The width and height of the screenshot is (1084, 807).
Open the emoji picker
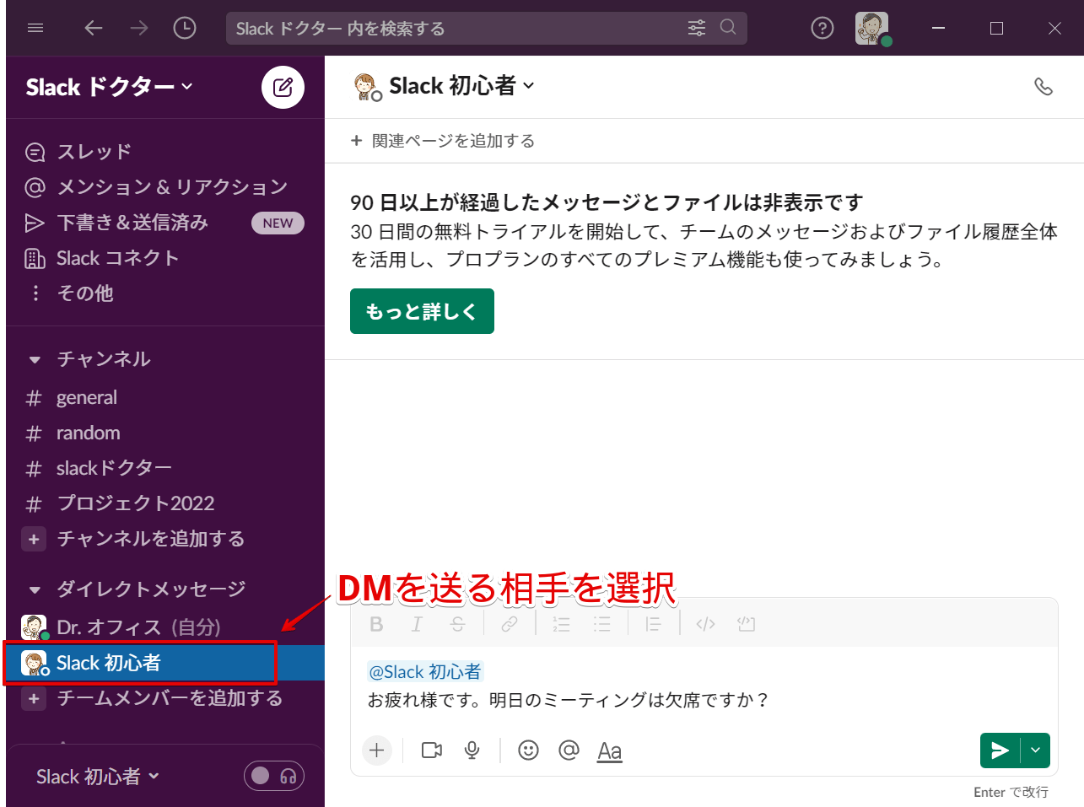528,751
